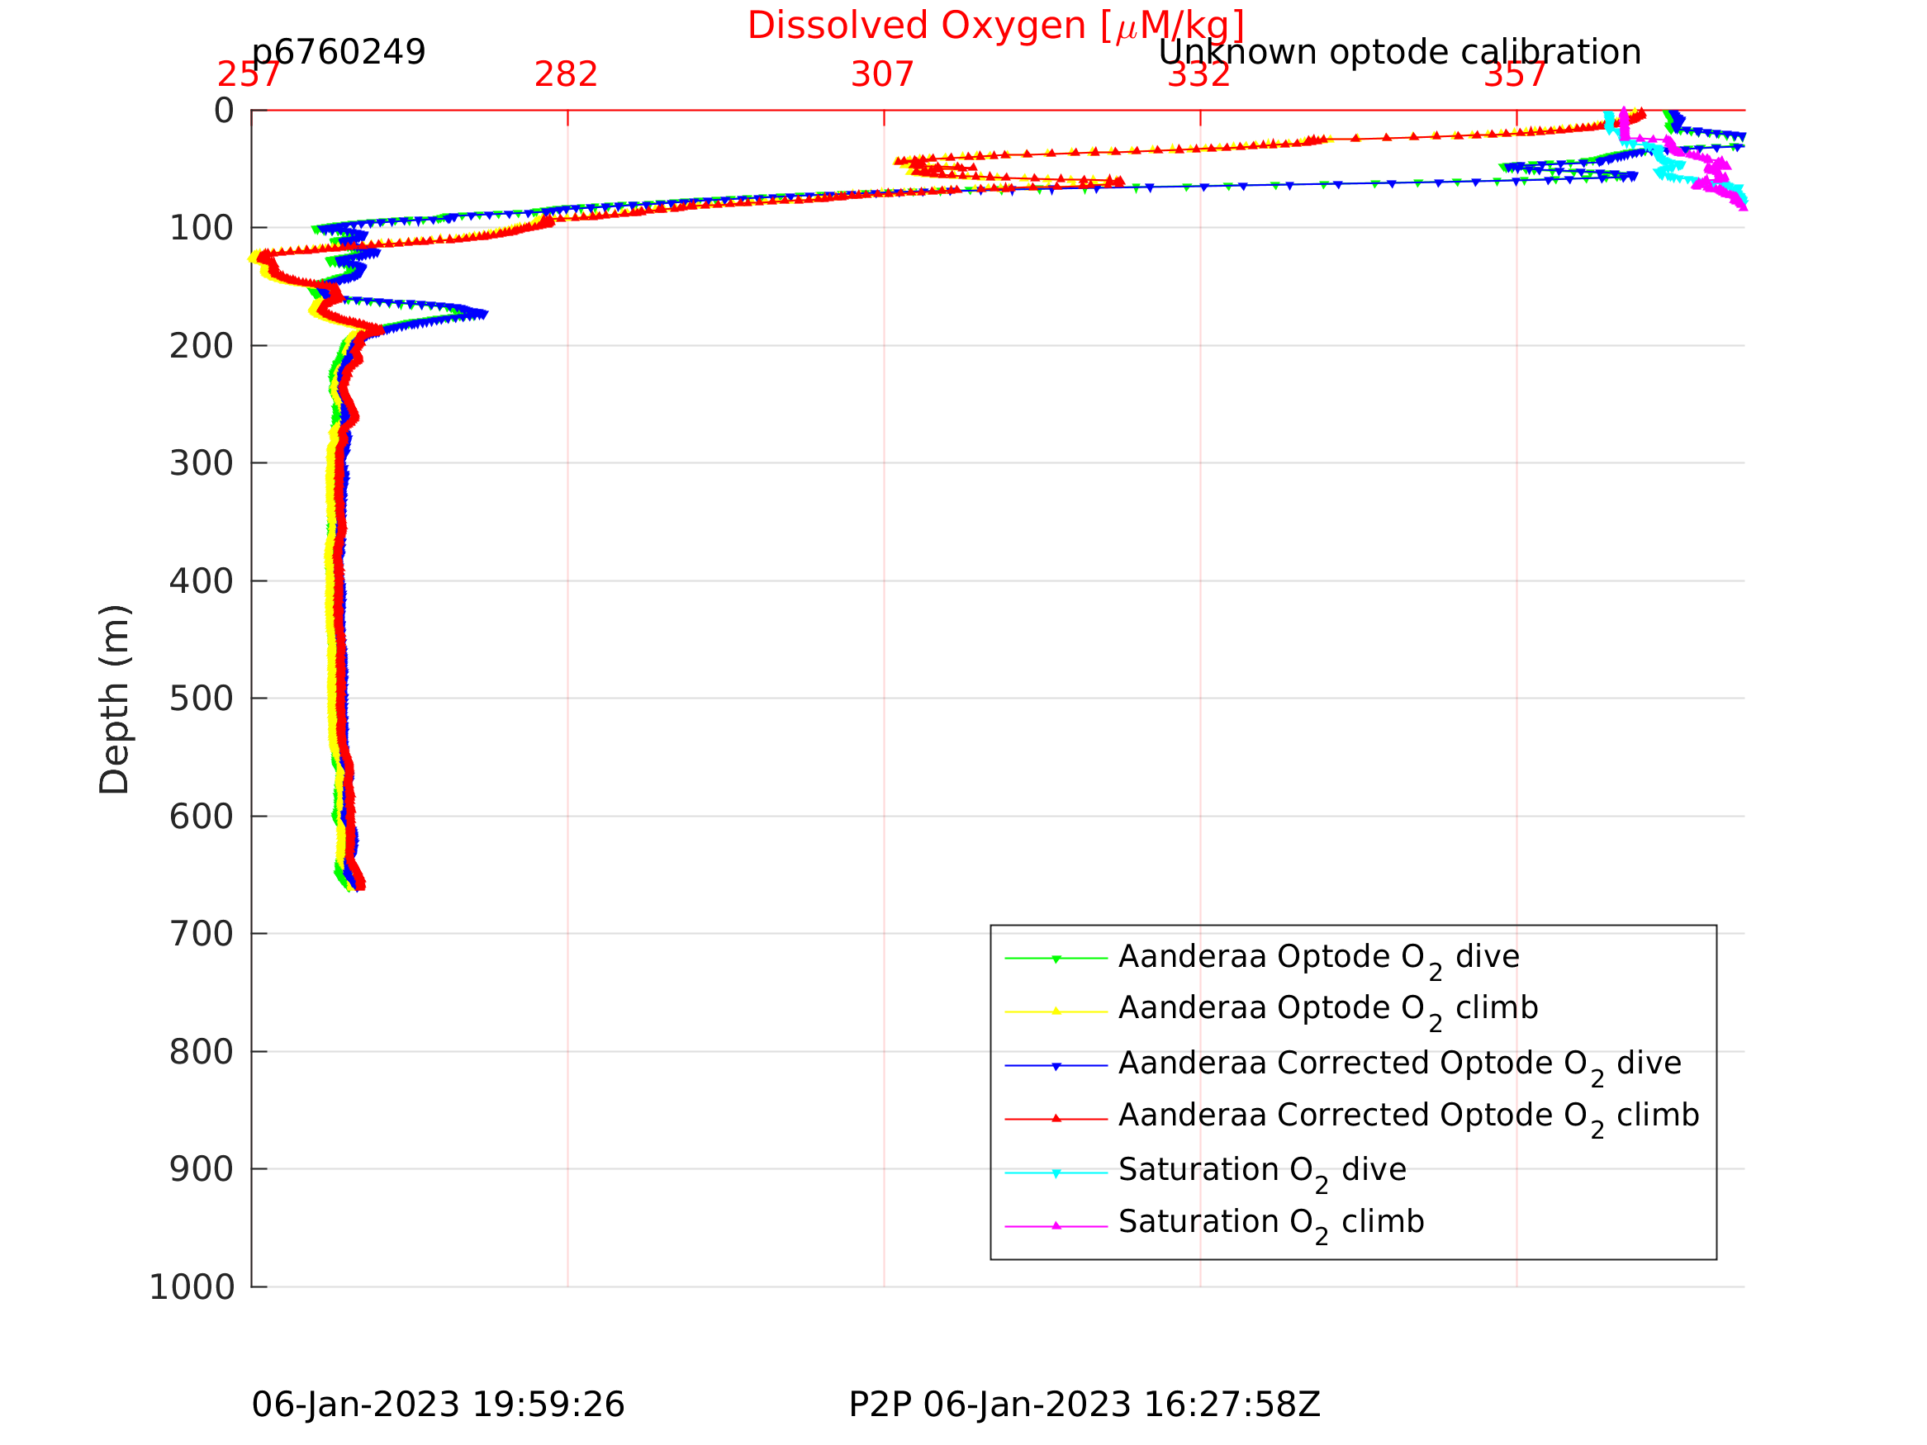Click the blue dive peak near 180 m
The height and width of the screenshot is (1445, 1927).
point(482,315)
